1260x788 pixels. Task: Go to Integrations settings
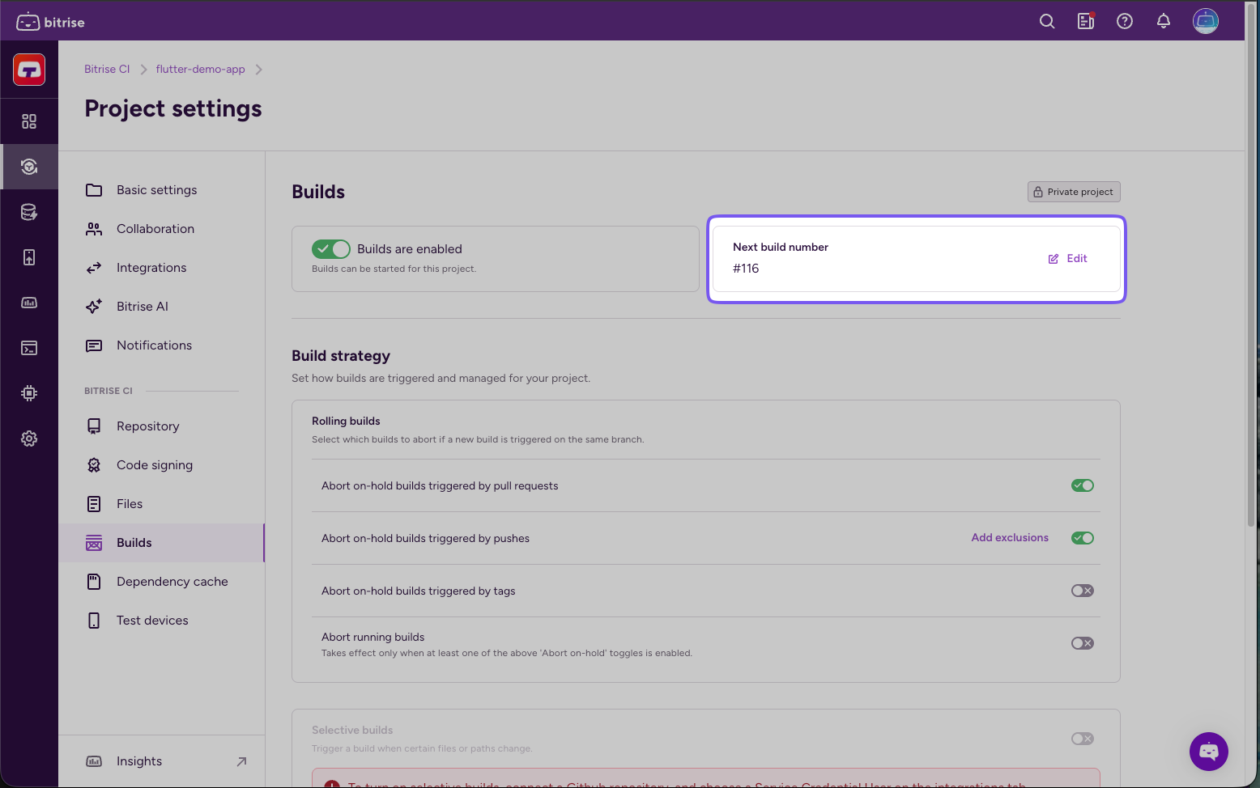[162, 268]
